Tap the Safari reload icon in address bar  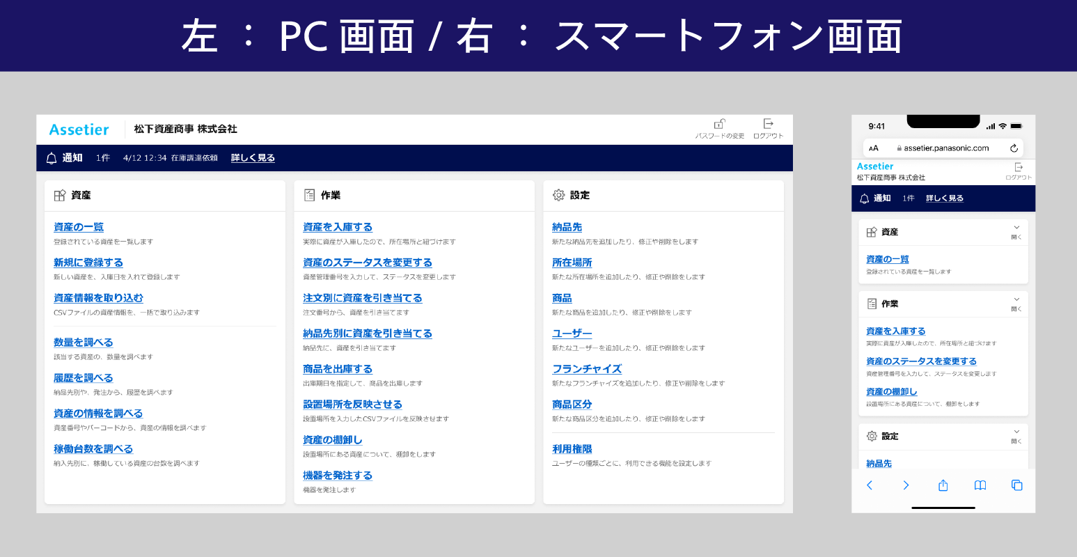click(1014, 148)
